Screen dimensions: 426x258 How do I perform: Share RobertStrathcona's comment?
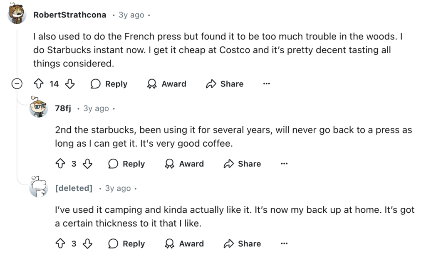tap(224, 84)
